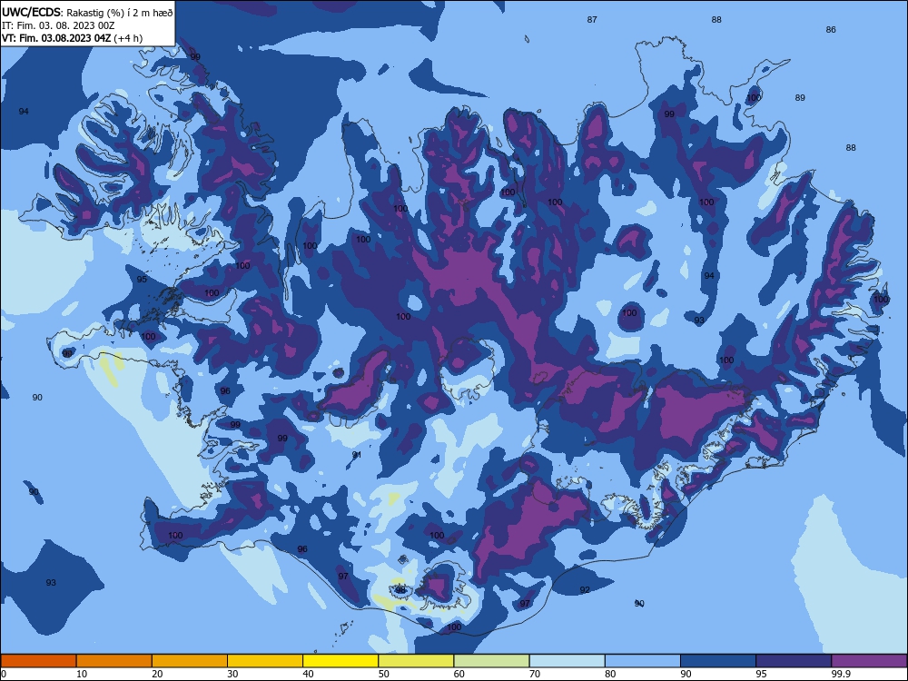Screen dimensions: 908x681
Task: Click the legend scale label '70'
Action: click(535, 674)
